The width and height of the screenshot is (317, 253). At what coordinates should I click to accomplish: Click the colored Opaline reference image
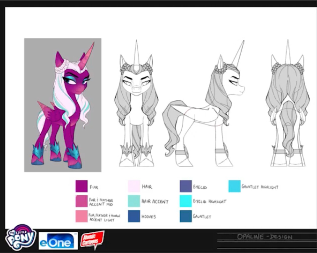63,105
